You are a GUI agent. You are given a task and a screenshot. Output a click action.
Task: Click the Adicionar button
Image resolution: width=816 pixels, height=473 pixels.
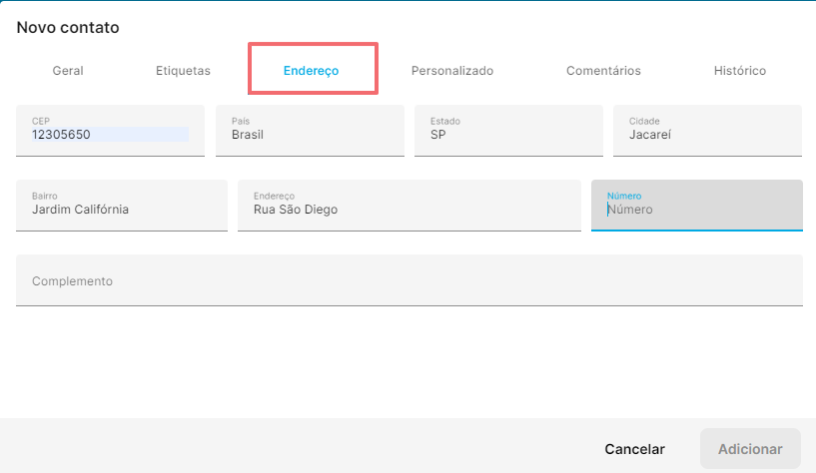[750, 449]
